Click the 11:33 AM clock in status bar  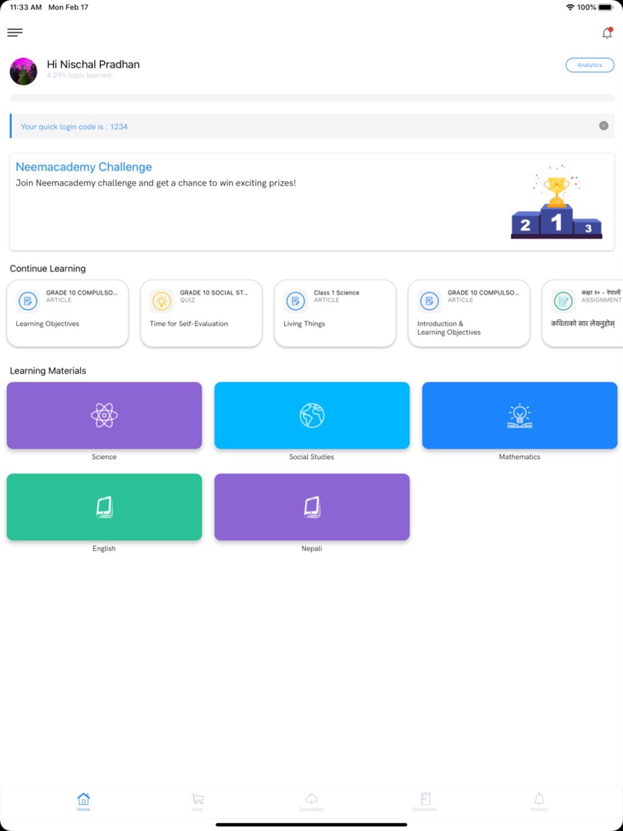pyautogui.click(x=26, y=7)
